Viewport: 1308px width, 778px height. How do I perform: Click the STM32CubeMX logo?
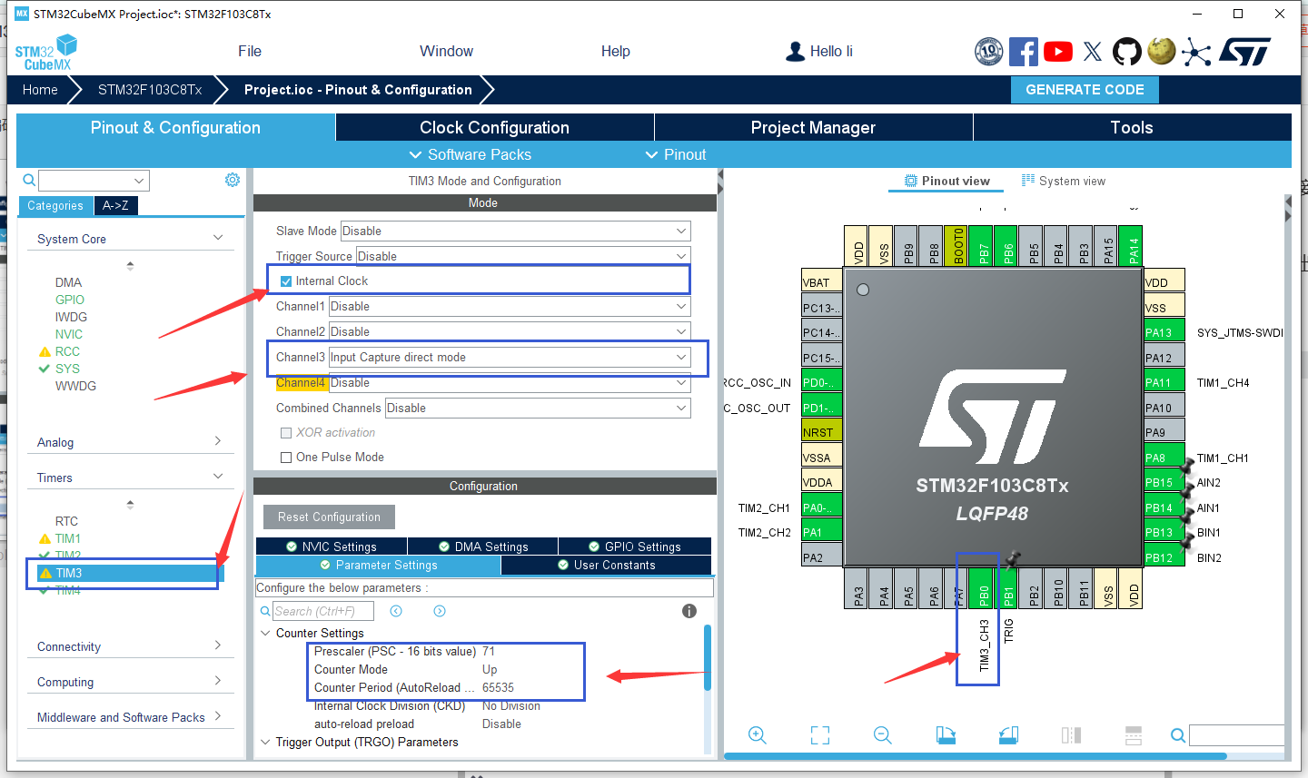point(45,52)
